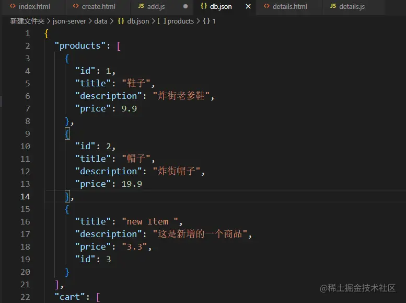Open the json-server breadcrumb segment

click(69, 21)
